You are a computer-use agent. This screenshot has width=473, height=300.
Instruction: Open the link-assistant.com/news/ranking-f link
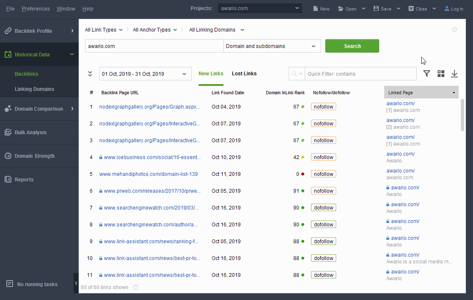coord(151,242)
